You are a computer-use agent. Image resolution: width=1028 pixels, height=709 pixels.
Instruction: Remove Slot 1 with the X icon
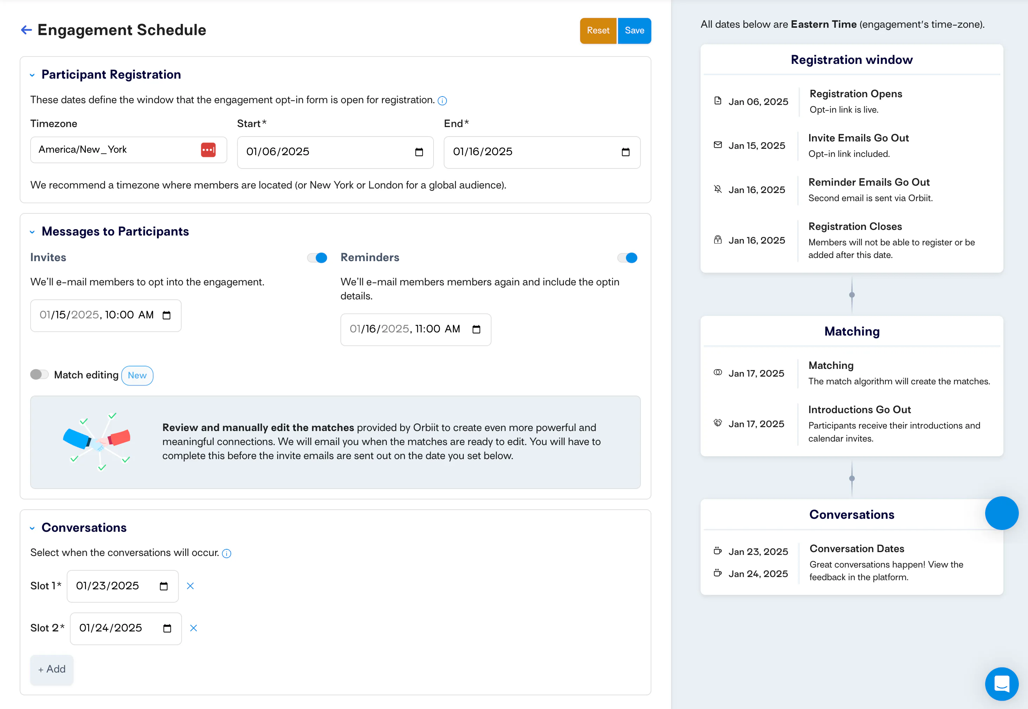coord(190,586)
